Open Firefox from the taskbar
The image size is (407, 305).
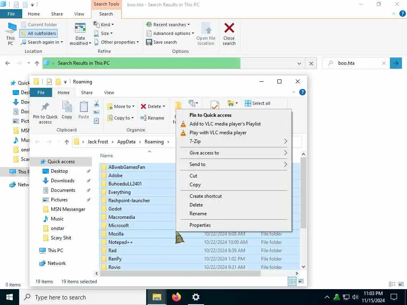(176, 297)
